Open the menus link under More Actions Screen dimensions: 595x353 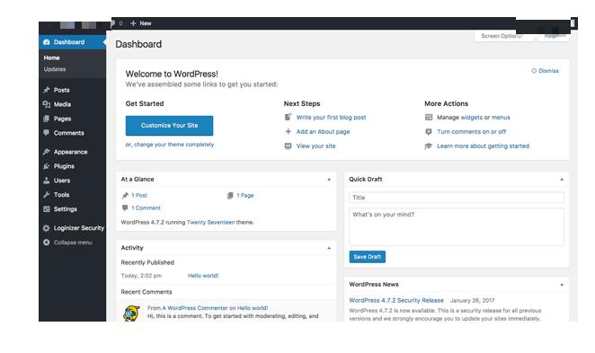click(501, 118)
